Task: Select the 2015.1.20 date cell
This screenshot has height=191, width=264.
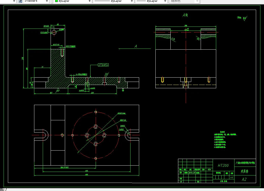Action: (x=192, y=173)
